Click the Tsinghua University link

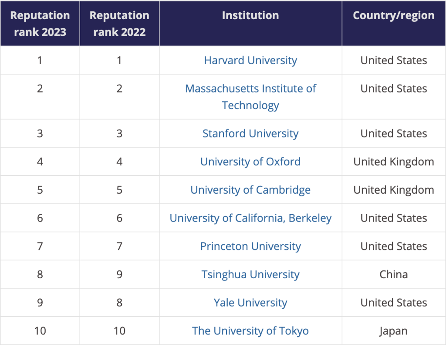click(250, 275)
